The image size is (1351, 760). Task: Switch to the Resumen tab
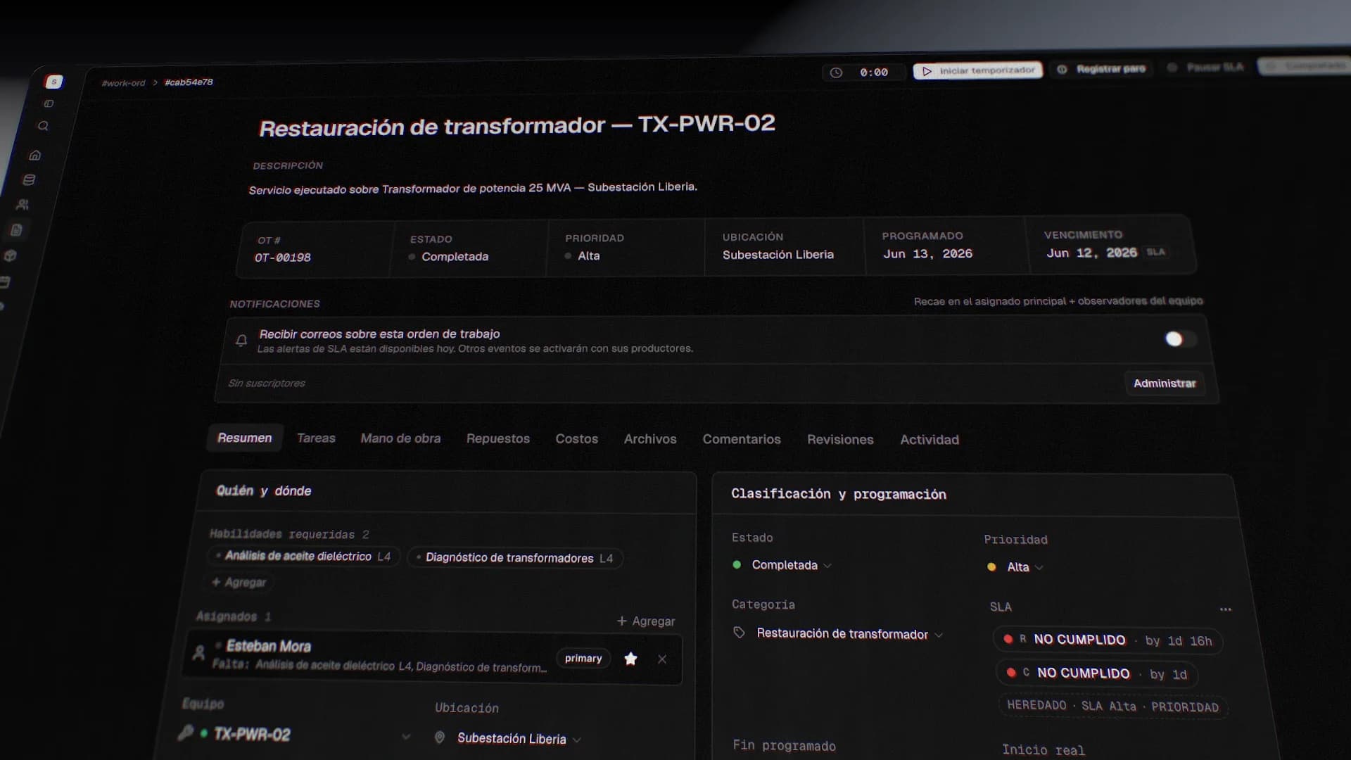pyautogui.click(x=244, y=438)
